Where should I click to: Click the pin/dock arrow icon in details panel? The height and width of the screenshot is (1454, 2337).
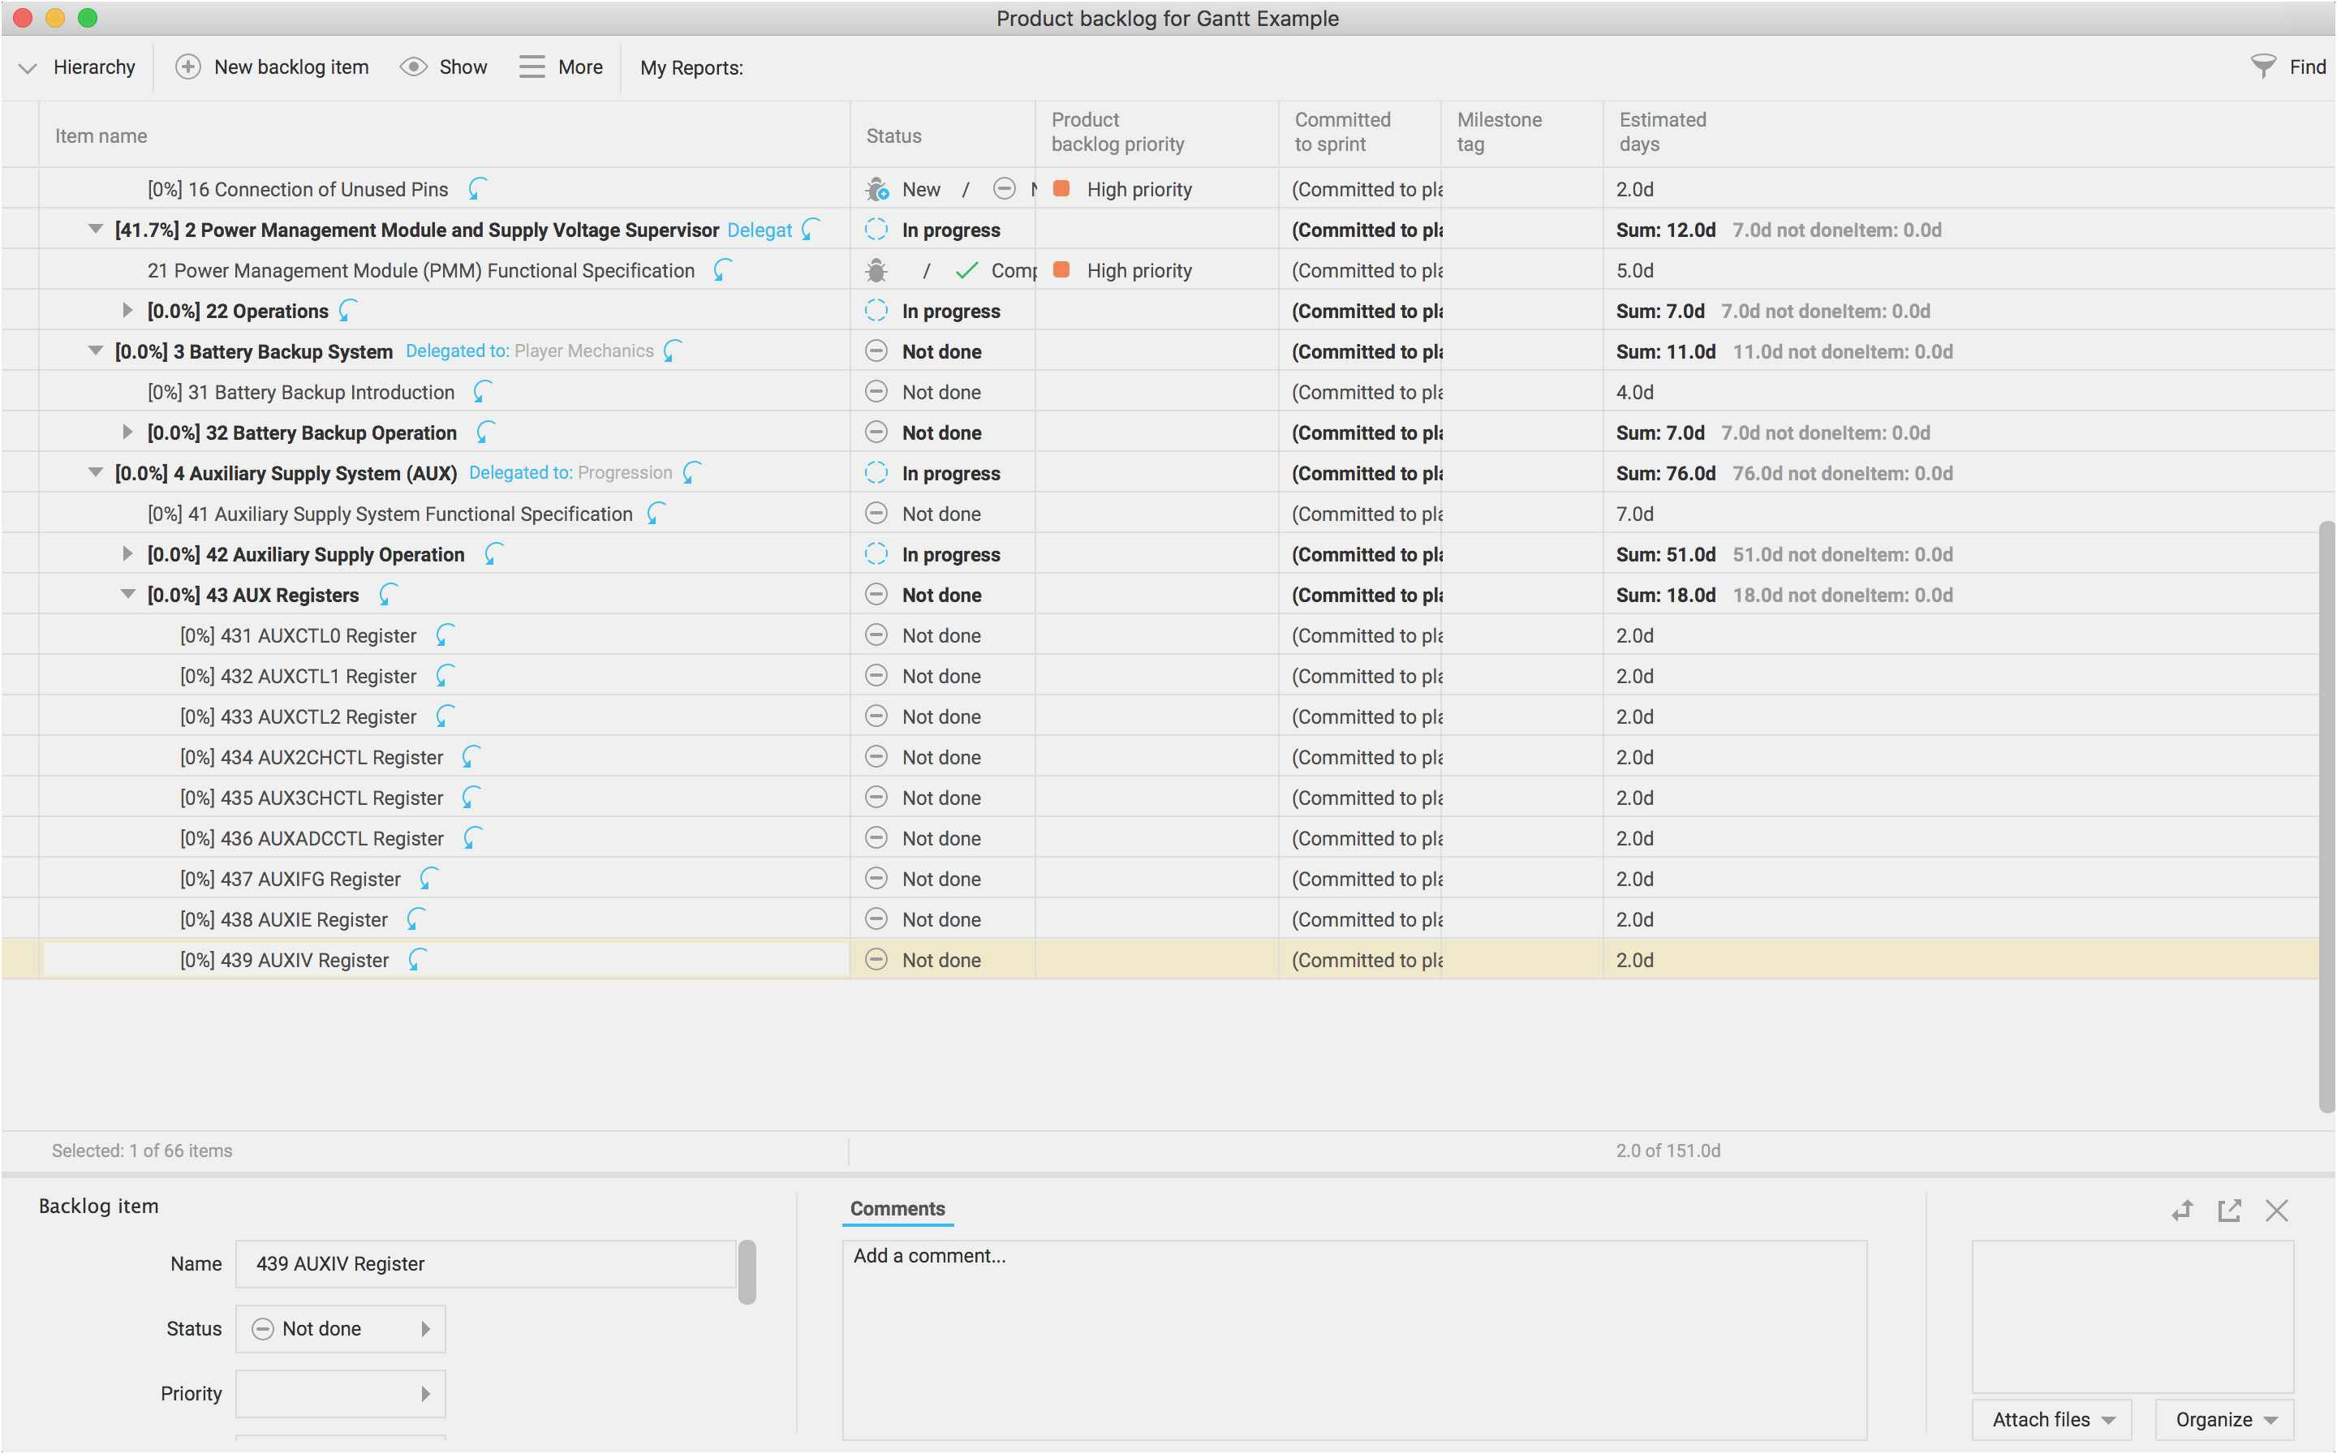point(2181,1210)
